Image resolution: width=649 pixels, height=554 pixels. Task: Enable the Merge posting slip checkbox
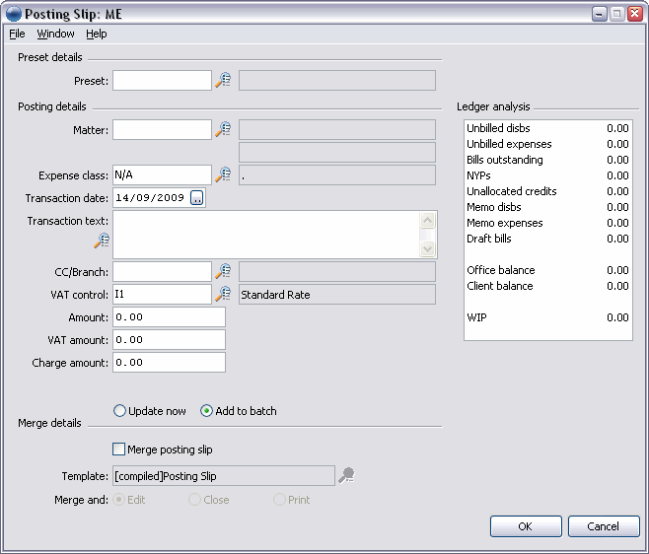119,450
